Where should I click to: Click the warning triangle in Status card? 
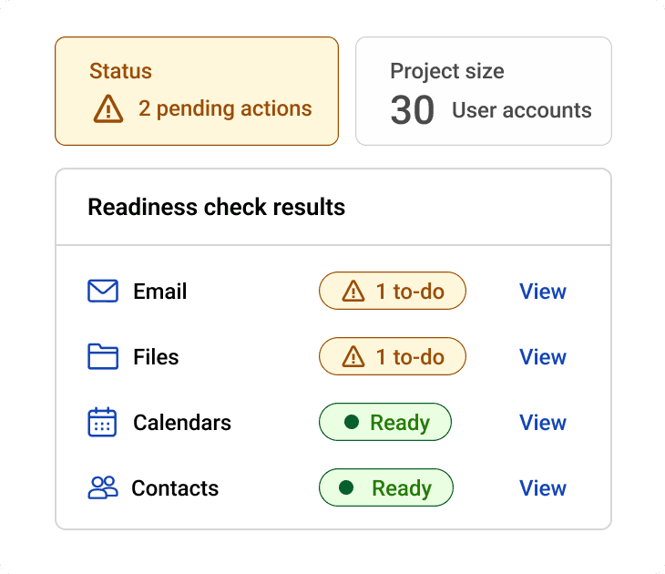[108, 108]
